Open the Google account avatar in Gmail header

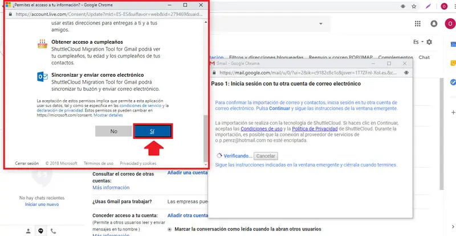coord(450,24)
